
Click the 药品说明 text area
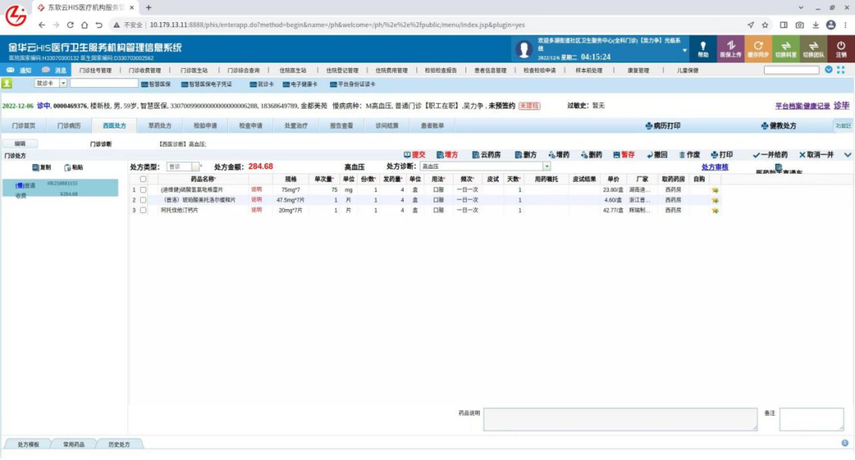(619, 420)
